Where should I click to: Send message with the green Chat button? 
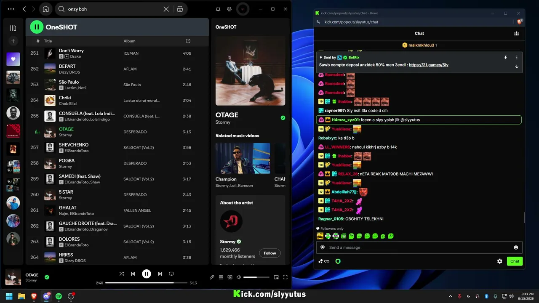[515, 261]
